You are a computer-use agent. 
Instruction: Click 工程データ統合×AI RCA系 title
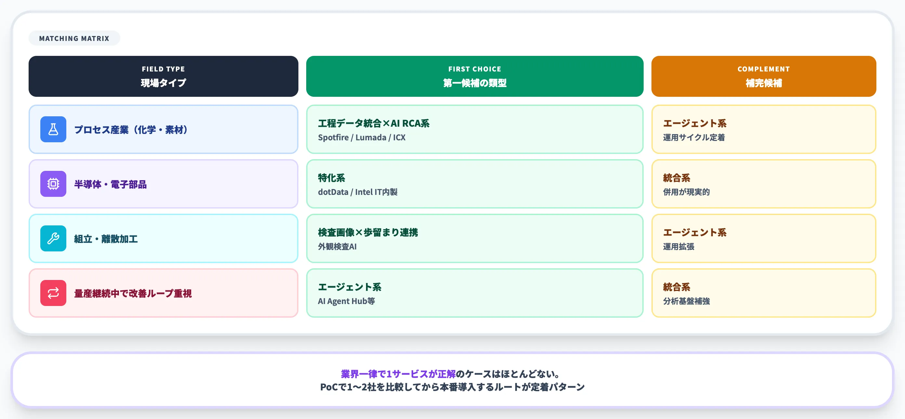point(374,123)
